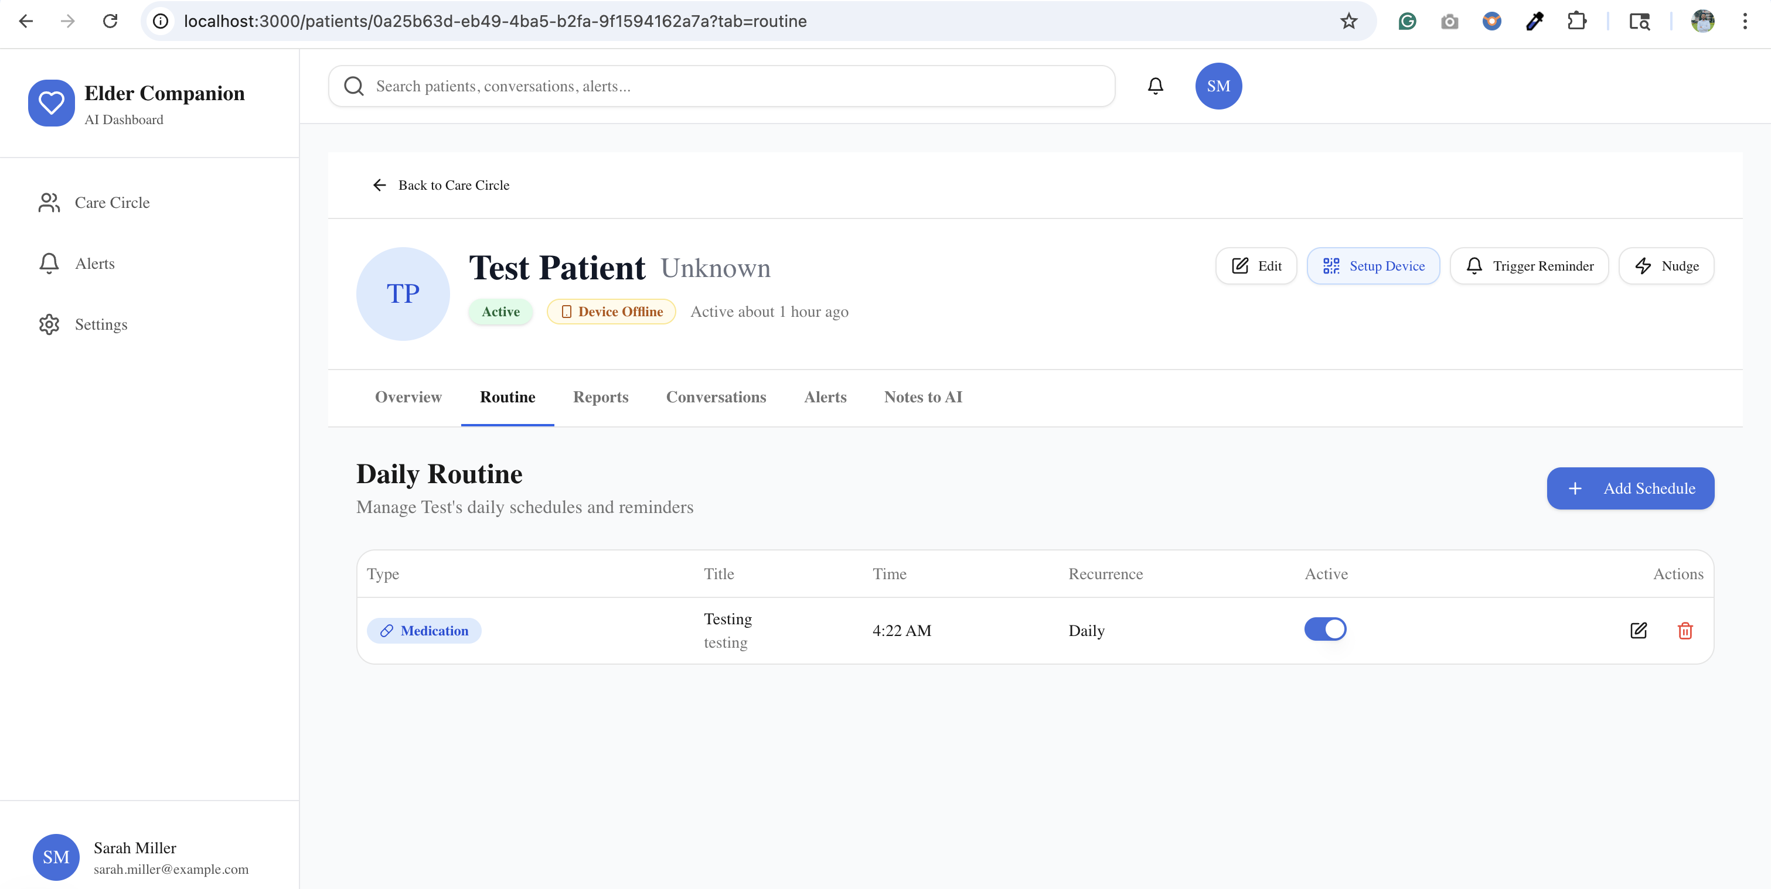The image size is (1771, 889).
Task: Click the notification bell icon in header
Action: coord(1155,86)
